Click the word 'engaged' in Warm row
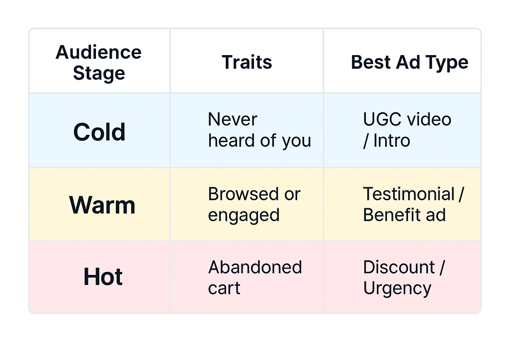Screen dimensions: 510x340 click(x=244, y=215)
